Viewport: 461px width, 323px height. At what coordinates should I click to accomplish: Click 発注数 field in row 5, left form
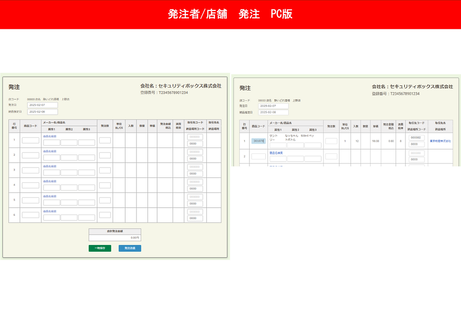(x=105, y=200)
